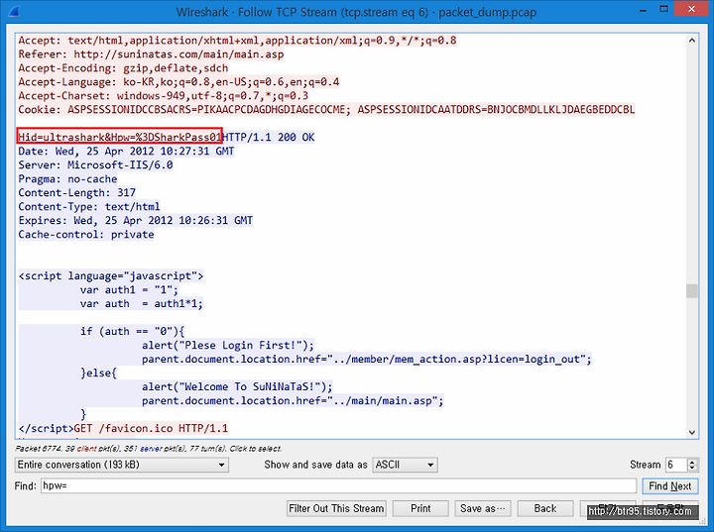Click the Accept: text/html,application/xhtml+xml line

237,40
